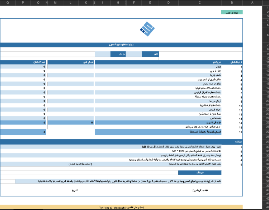
Task: Click the parenthesized press-here link in attachments
Action: click(81, 164)
